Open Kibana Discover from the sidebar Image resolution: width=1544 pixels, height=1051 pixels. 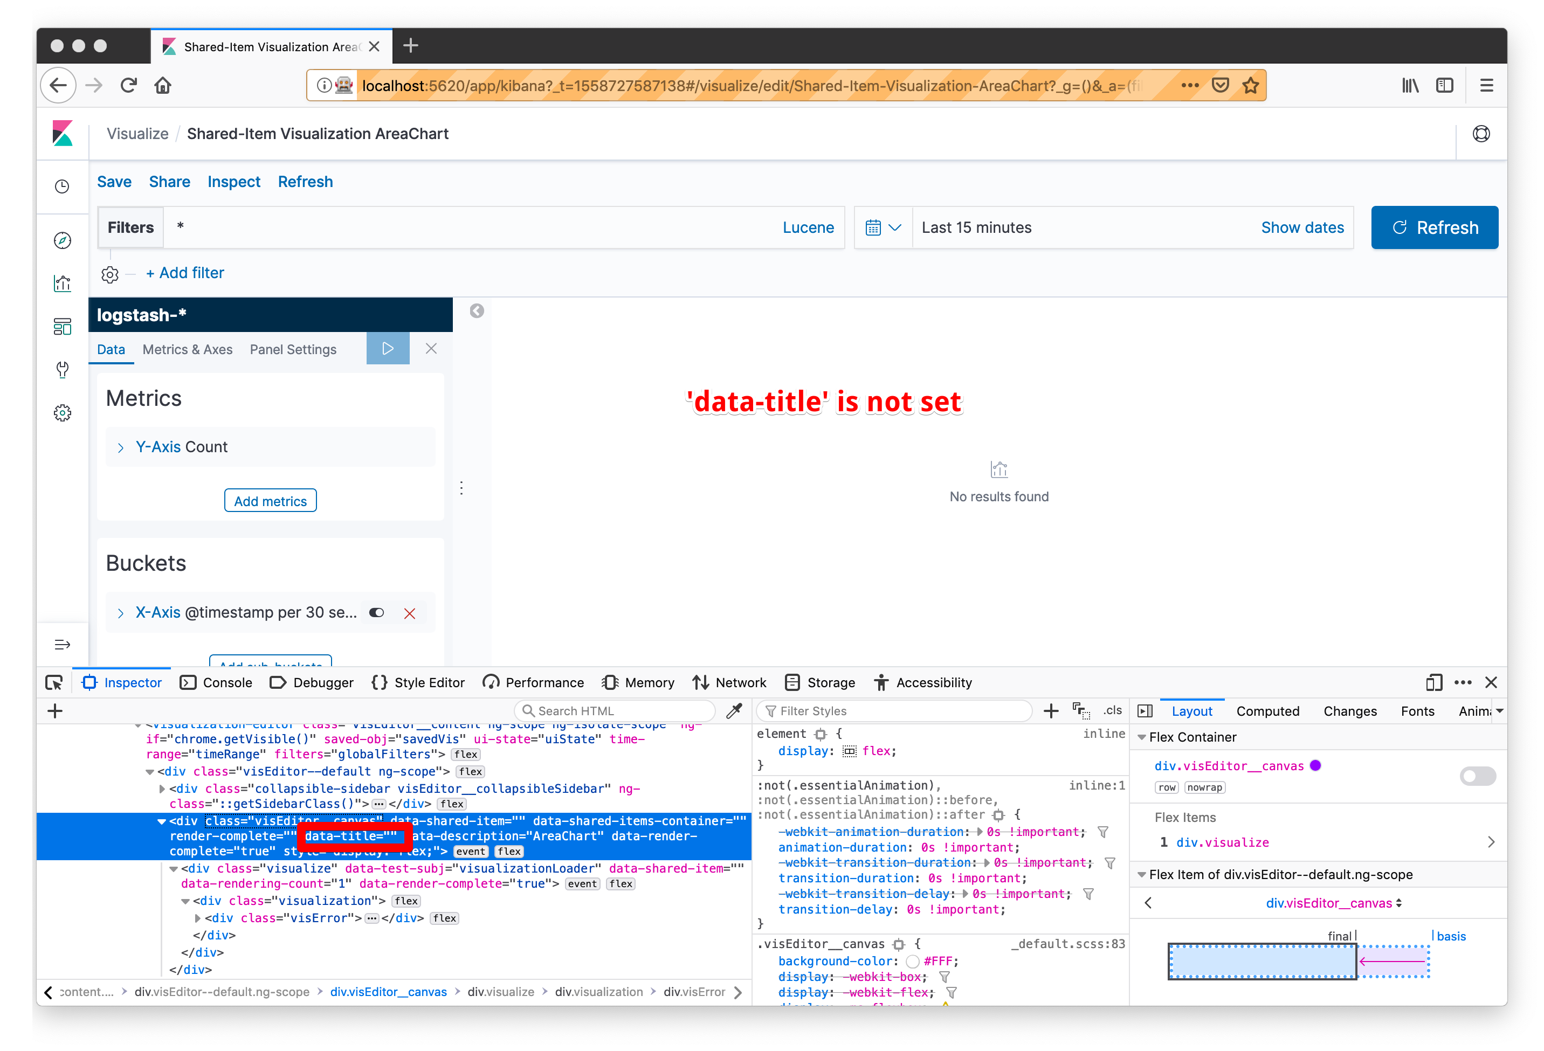[63, 240]
